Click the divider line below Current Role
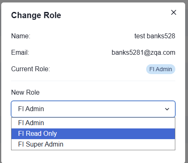 93,81
